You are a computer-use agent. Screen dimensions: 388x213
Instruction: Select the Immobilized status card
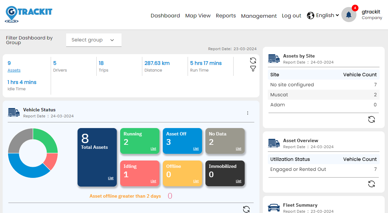225,173
